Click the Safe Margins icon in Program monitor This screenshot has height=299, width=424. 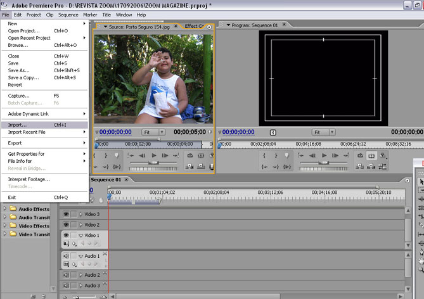(x=372, y=155)
